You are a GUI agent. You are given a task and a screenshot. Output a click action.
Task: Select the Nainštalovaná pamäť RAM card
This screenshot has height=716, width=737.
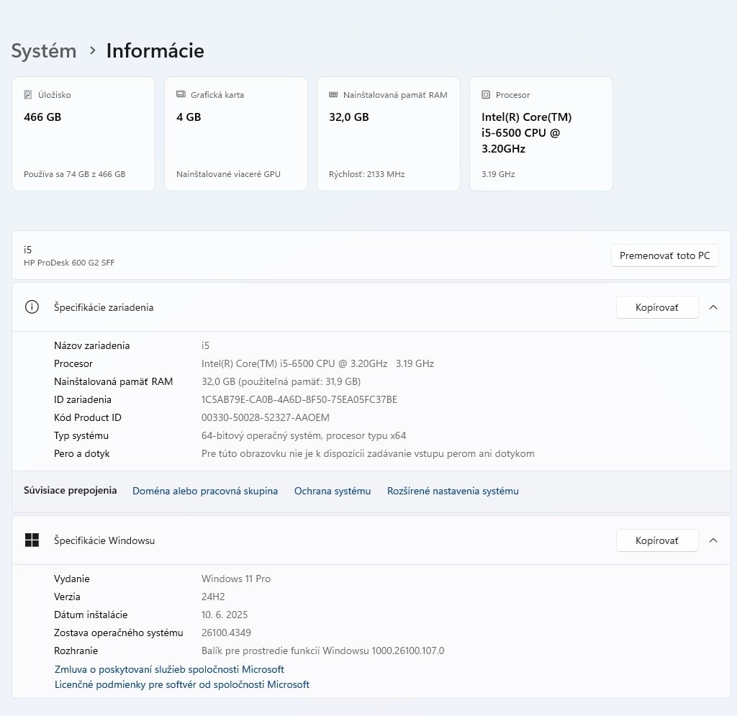pyautogui.click(x=389, y=134)
